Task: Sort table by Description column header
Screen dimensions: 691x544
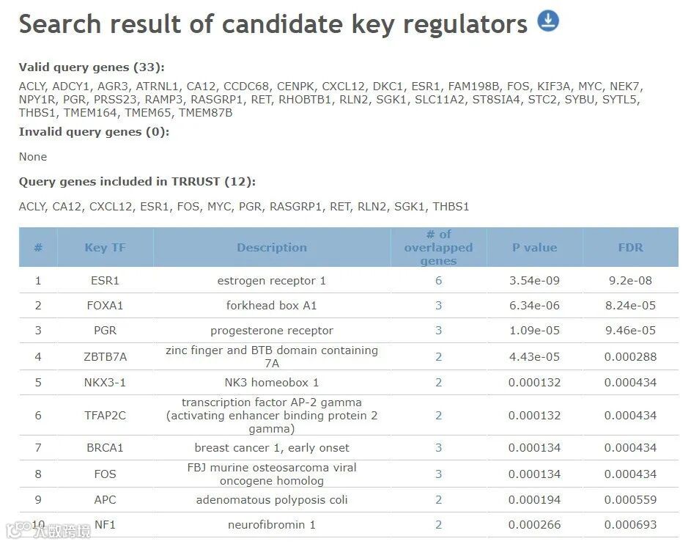Action: [272, 248]
